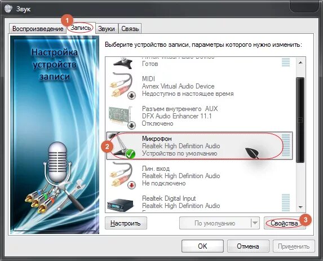Viewport: 323px width, 261px height.
Task: Click the Не подключено status text
Action: pyautogui.click(x=164, y=183)
